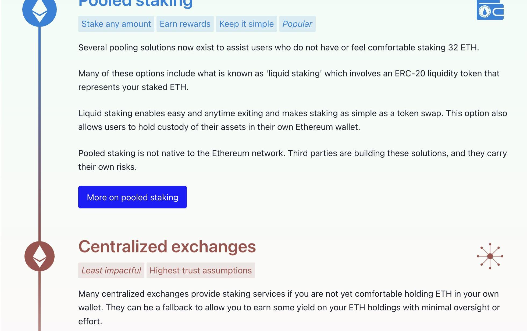Click the "Liquid staking enables" paragraph
Image resolution: width=527 pixels, height=331 pixels.
point(292,120)
